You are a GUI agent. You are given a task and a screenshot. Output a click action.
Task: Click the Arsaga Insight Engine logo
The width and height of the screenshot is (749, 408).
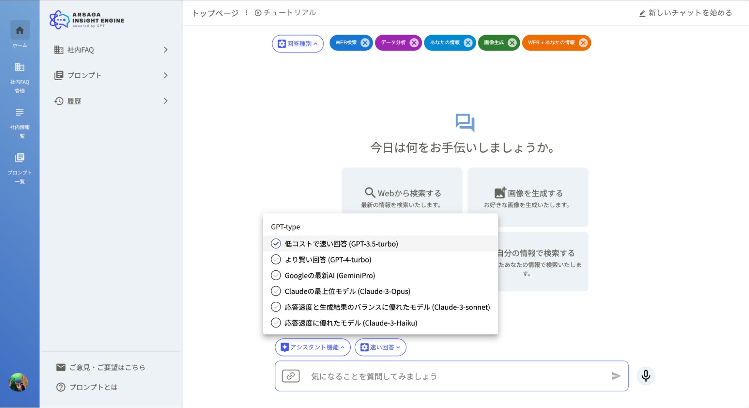point(87,20)
